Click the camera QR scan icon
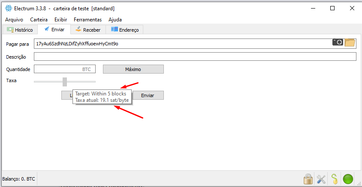 coord(338,42)
